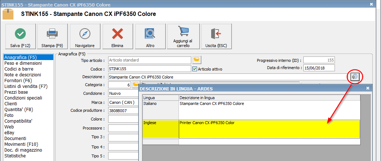
Task: Save the article with Salva (F12)
Action: click(20, 36)
